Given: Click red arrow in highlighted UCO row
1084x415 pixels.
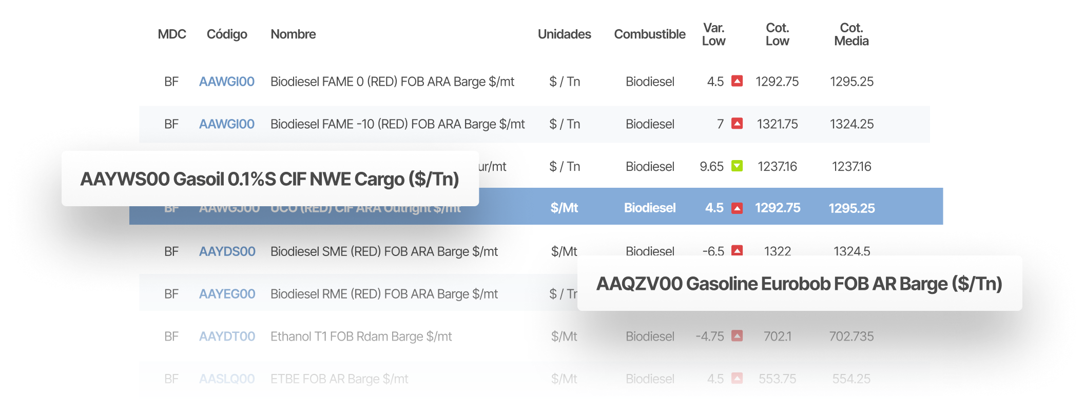Looking at the screenshot, I should (737, 208).
